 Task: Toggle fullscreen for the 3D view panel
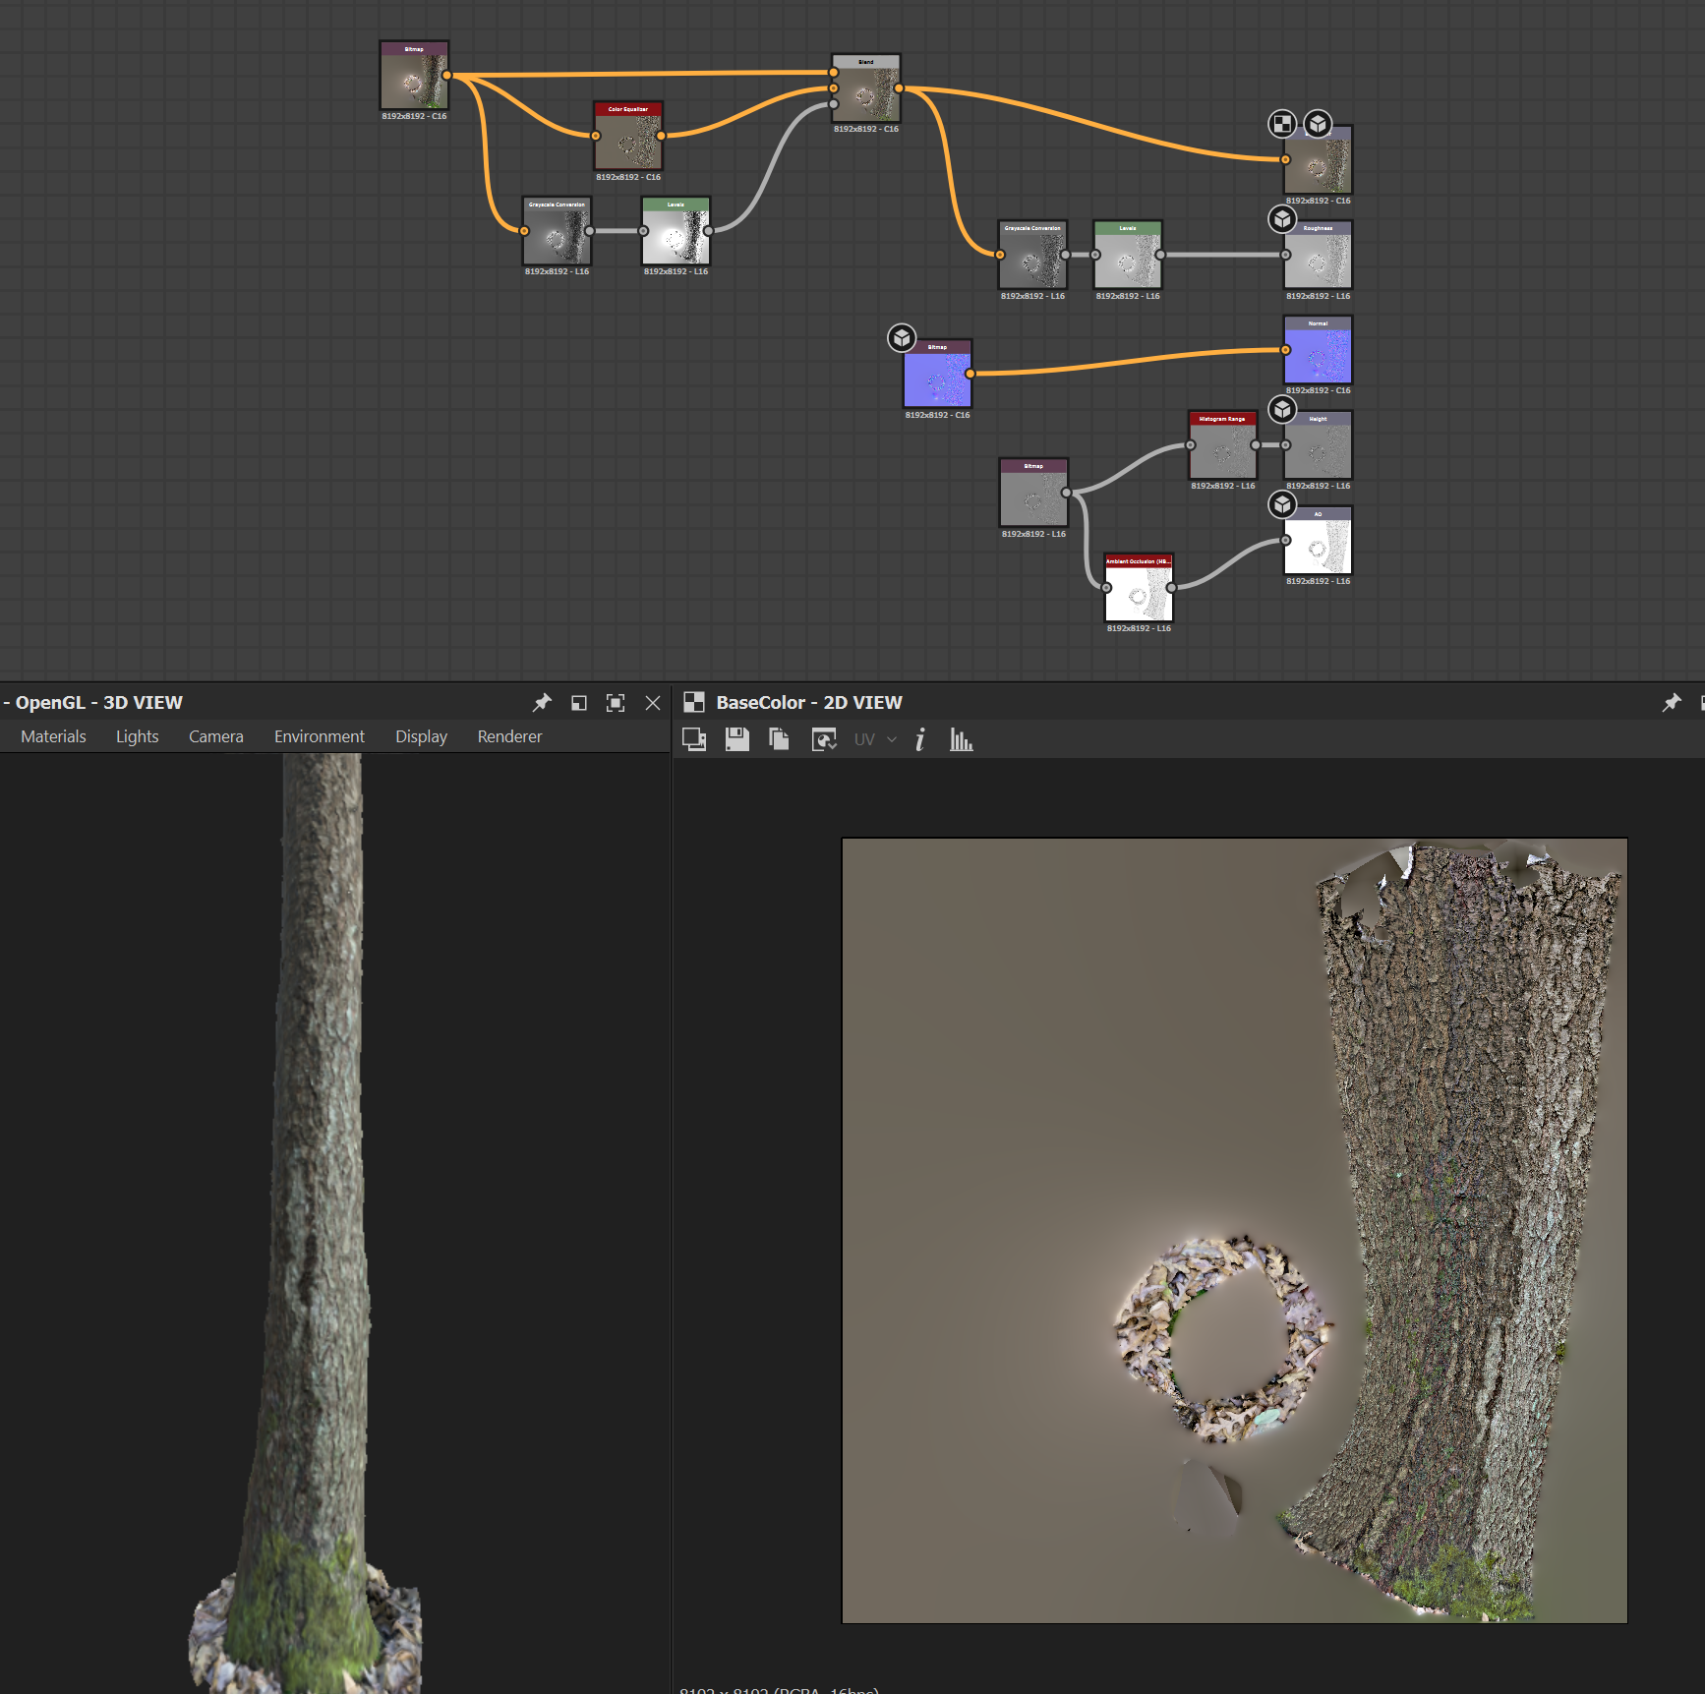coord(616,702)
